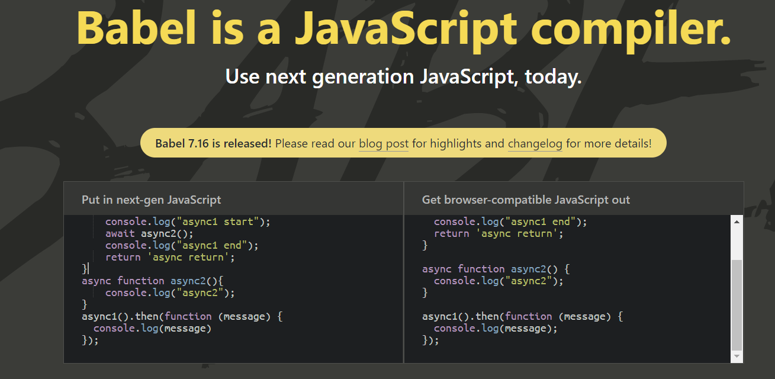The width and height of the screenshot is (775, 379).
Task: Click 'Babel 7.16 is released!' bold text
Action: tap(213, 143)
